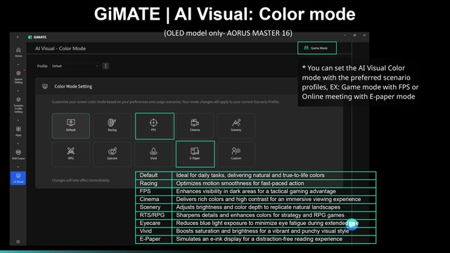The image size is (450, 253).
Task: Open settings gear at sidebar bottom
Action: (18, 242)
